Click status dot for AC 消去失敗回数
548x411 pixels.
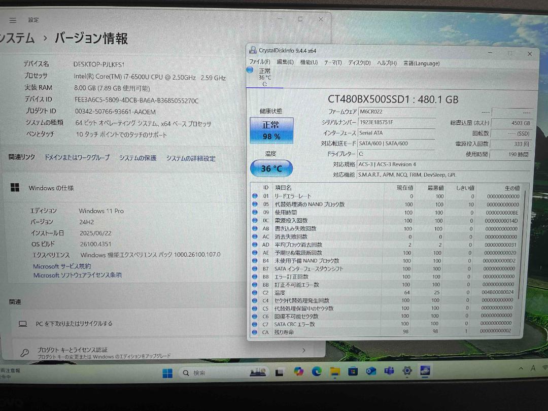(255, 236)
